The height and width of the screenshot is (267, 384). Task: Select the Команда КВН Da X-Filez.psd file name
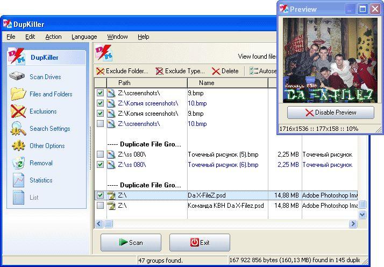pos(226,206)
